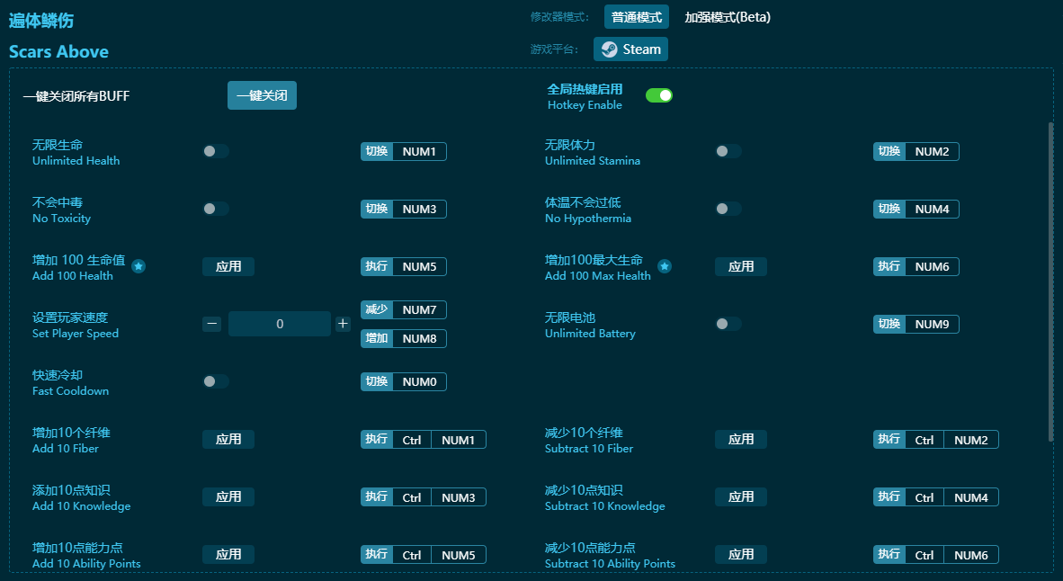
Task: Switch to 加强模式(Beta) mode tab
Action: click(728, 17)
